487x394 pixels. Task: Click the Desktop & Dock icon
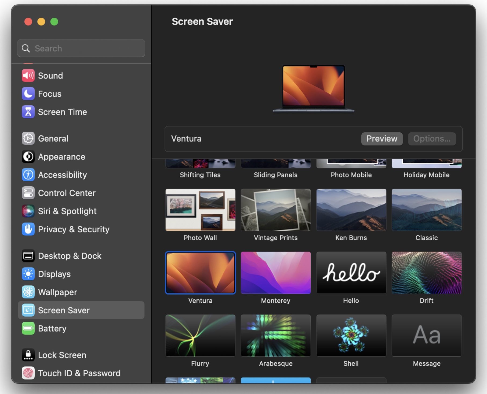tap(28, 256)
